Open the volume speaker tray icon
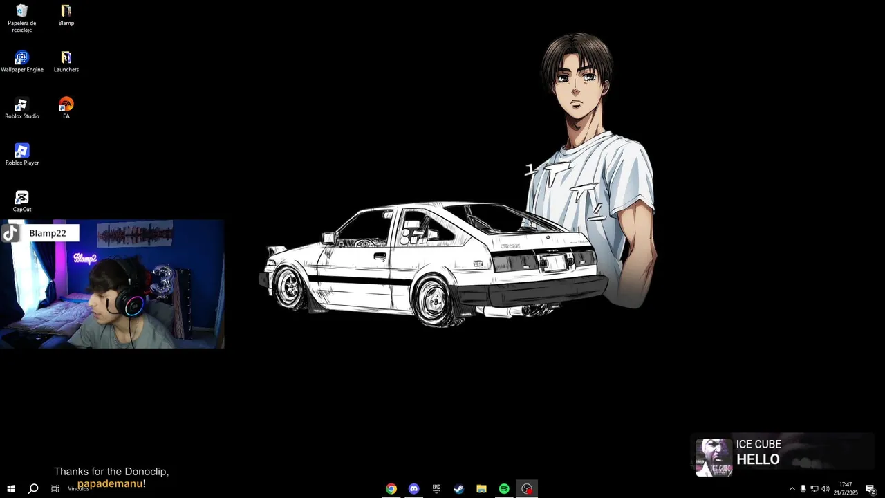The width and height of the screenshot is (885, 498). 826,489
